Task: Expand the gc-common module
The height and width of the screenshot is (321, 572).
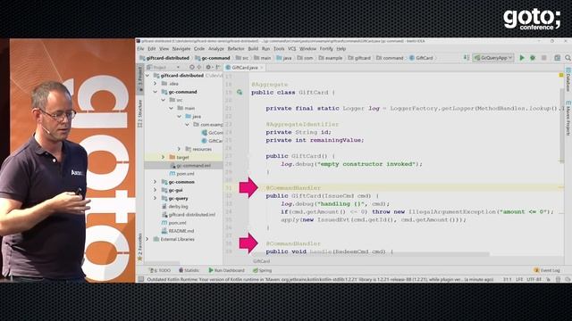Action: pos(155,182)
